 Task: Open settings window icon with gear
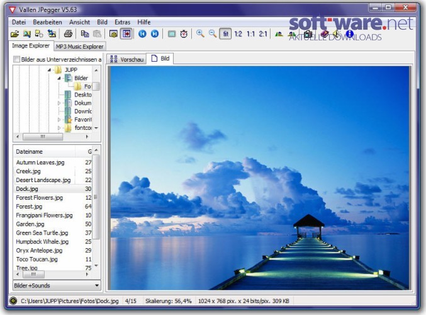click(113, 34)
